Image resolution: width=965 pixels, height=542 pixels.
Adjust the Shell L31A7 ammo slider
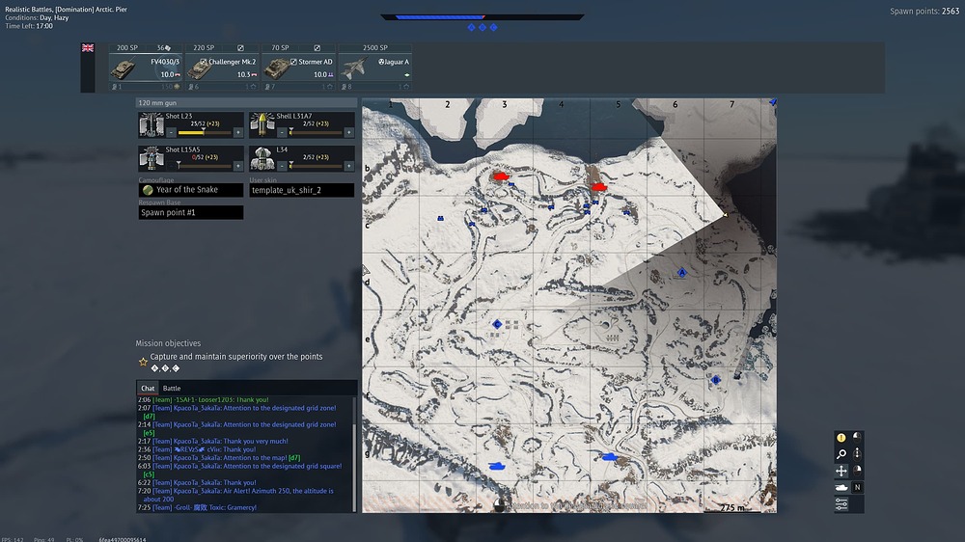tap(316, 132)
